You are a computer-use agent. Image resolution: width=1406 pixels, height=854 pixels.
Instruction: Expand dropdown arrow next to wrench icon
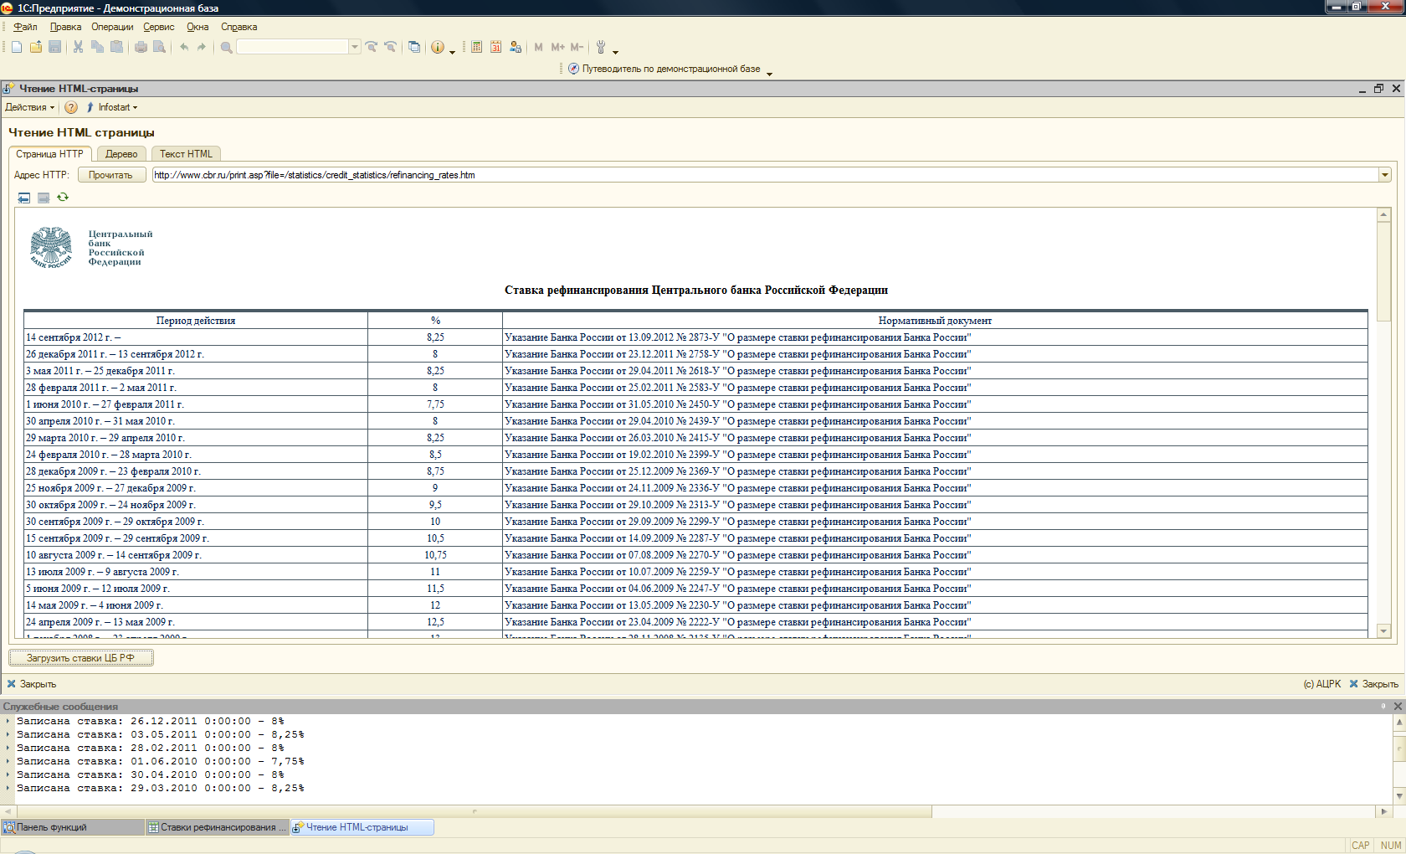616,52
